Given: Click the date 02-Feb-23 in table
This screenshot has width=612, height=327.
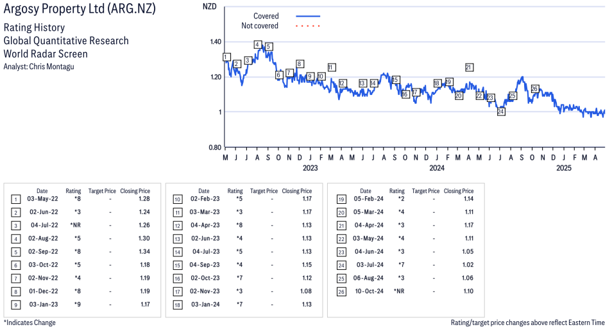Looking at the screenshot, I should pos(205,199).
